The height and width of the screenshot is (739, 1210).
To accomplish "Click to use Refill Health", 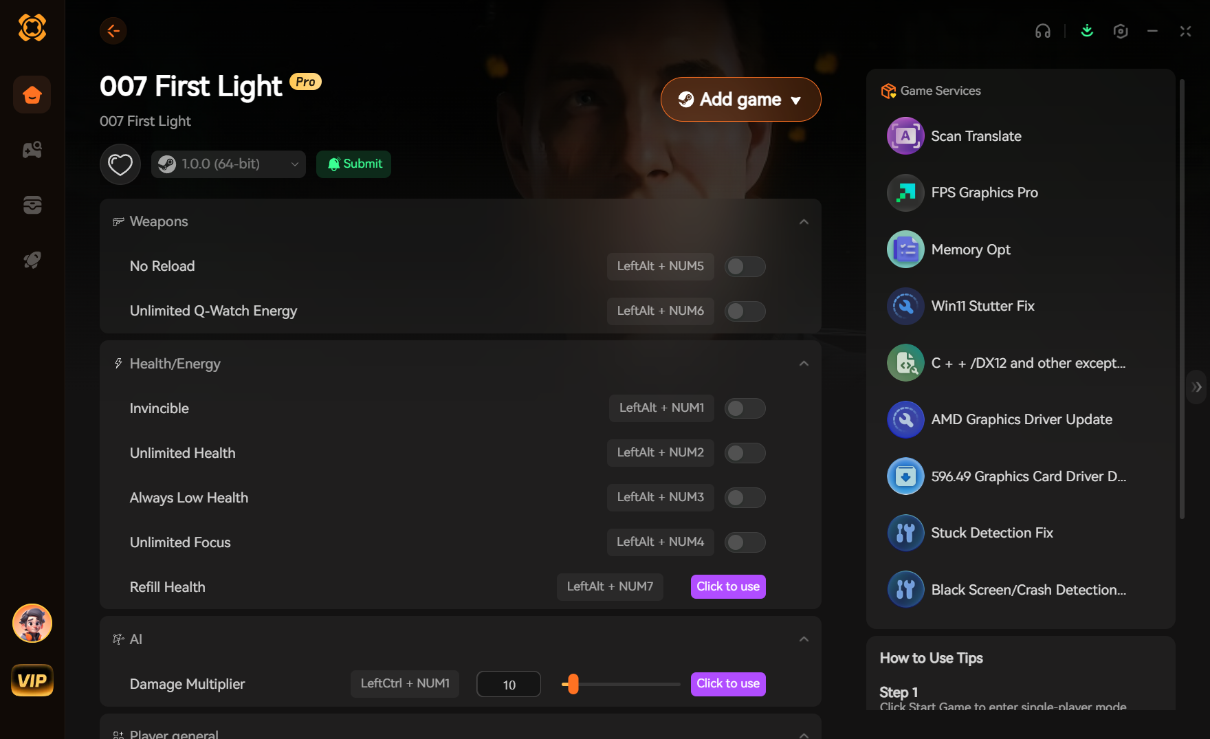I will pyautogui.click(x=728, y=587).
